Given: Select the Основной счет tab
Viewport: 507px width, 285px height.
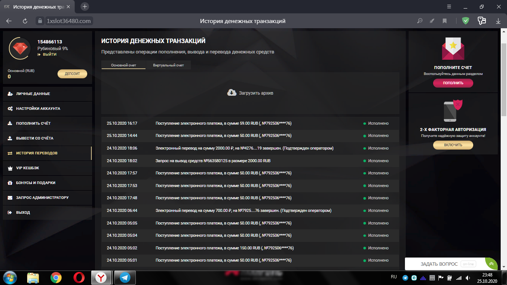Looking at the screenshot, I should (124, 65).
